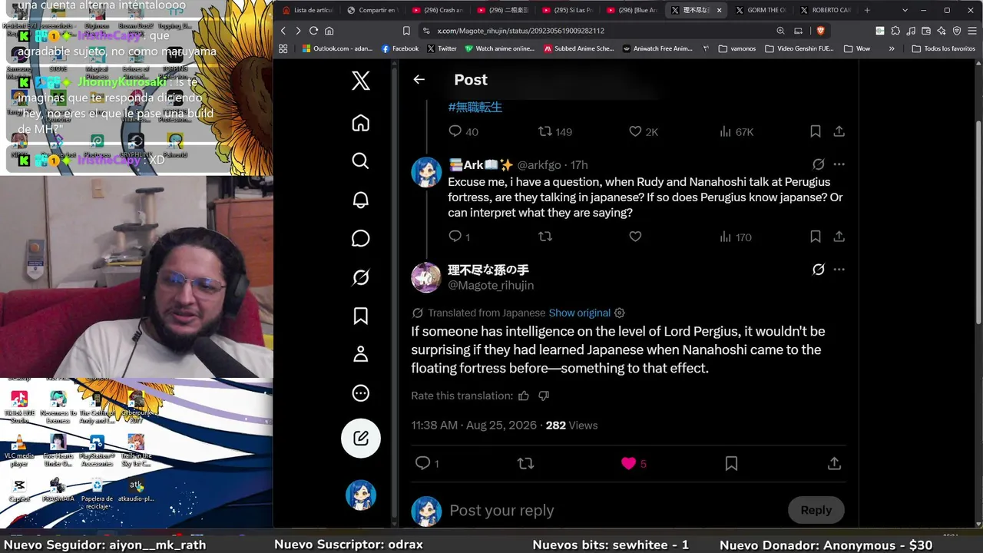Switch to the ROBERTO CAR X tab

(826, 10)
